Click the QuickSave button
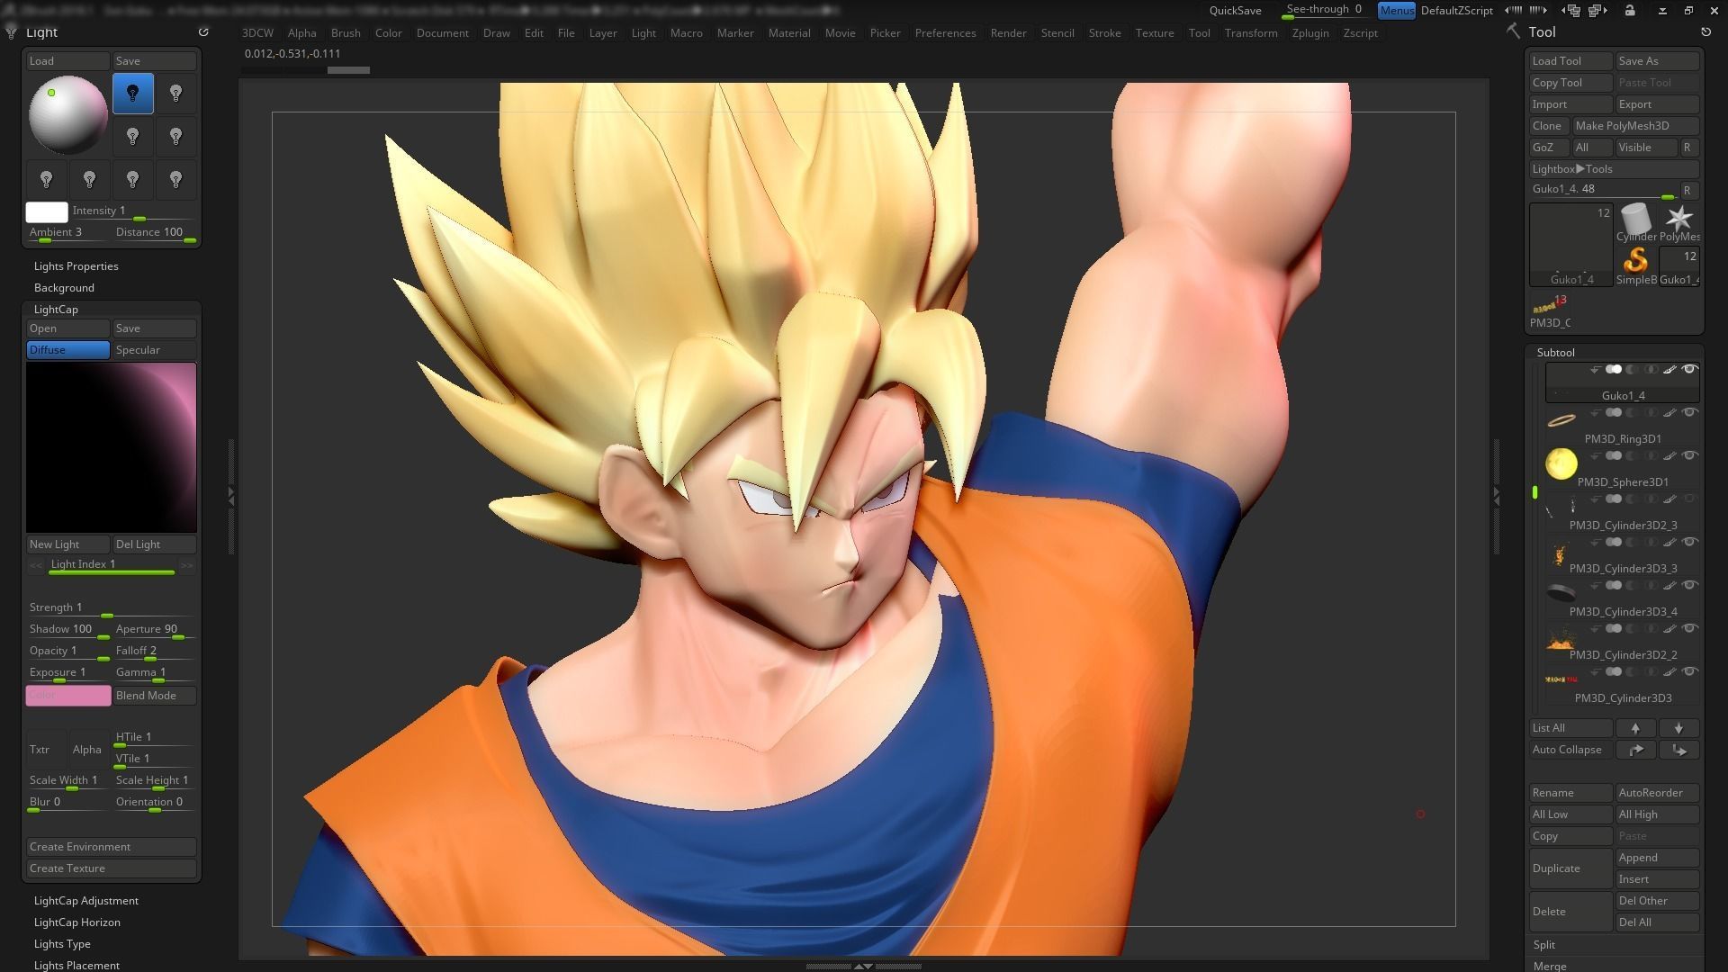1728x972 pixels. pos(1235,11)
